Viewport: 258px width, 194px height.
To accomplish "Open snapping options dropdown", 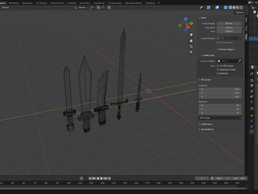I will (x=103, y=8).
